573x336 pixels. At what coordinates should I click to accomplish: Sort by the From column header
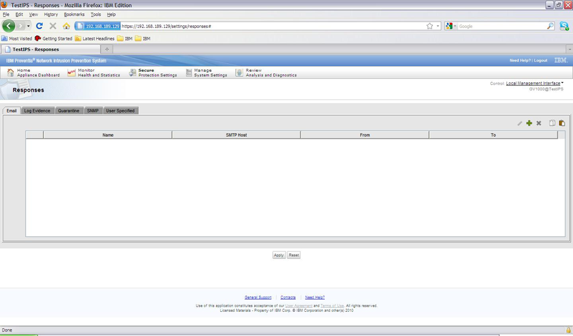click(x=365, y=135)
